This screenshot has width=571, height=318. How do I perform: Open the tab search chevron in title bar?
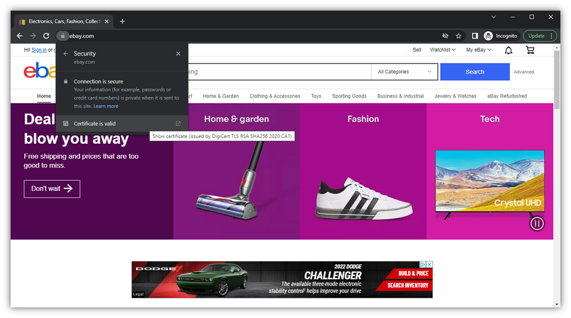(493, 17)
